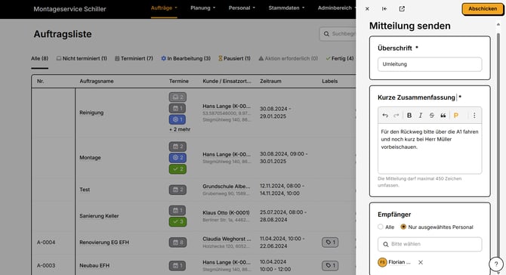The height and width of the screenshot is (275, 506).
Task: Click order number A-0004
Action: click(46, 243)
